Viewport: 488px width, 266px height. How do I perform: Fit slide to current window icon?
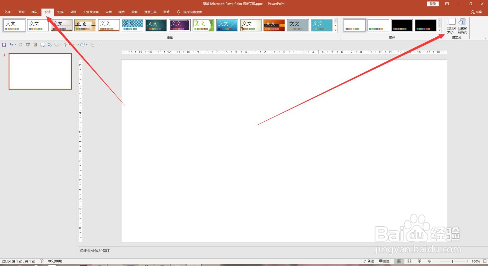pyautogui.click(x=485, y=261)
